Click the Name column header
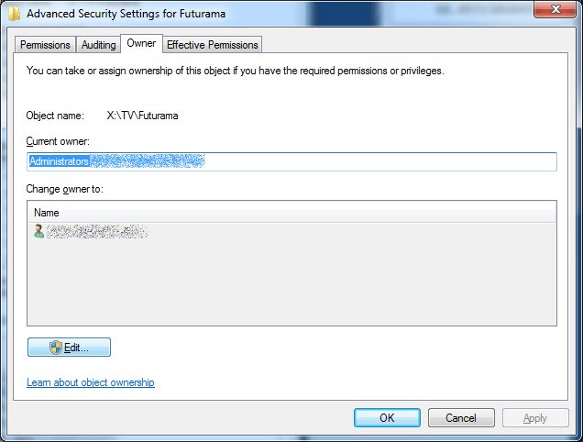 click(x=291, y=213)
